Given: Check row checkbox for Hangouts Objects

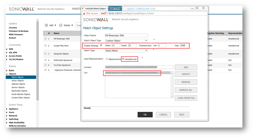Looking at the screenshot, I should point(46,53).
